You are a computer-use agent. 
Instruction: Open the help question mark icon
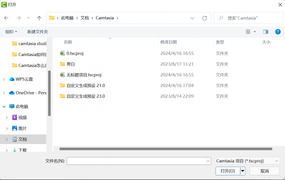tap(277, 32)
